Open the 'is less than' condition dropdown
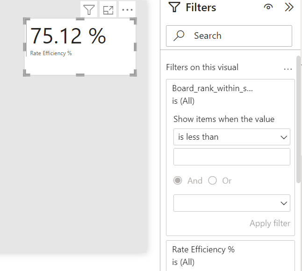This screenshot has width=302, height=271. click(232, 137)
